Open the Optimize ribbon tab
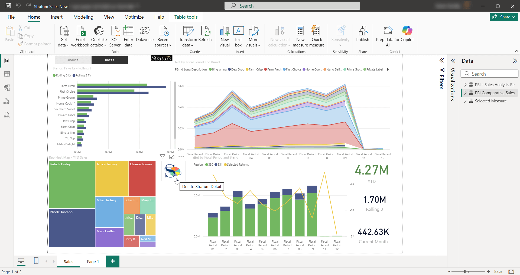The width and height of the screenshot is (520, 275). point(134,17)
